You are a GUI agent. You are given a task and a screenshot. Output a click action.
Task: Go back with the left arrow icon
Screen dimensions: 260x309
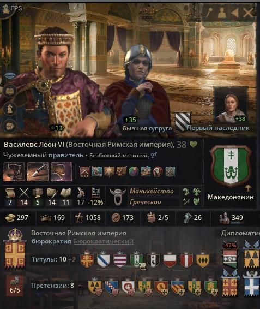[234, 13]
